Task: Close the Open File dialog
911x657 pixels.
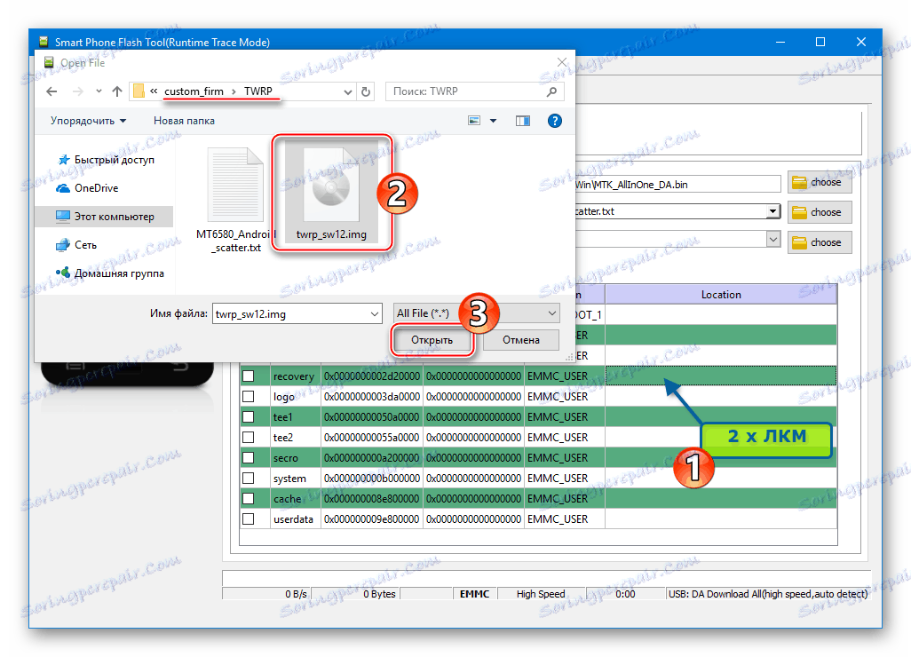Action: 562,61
